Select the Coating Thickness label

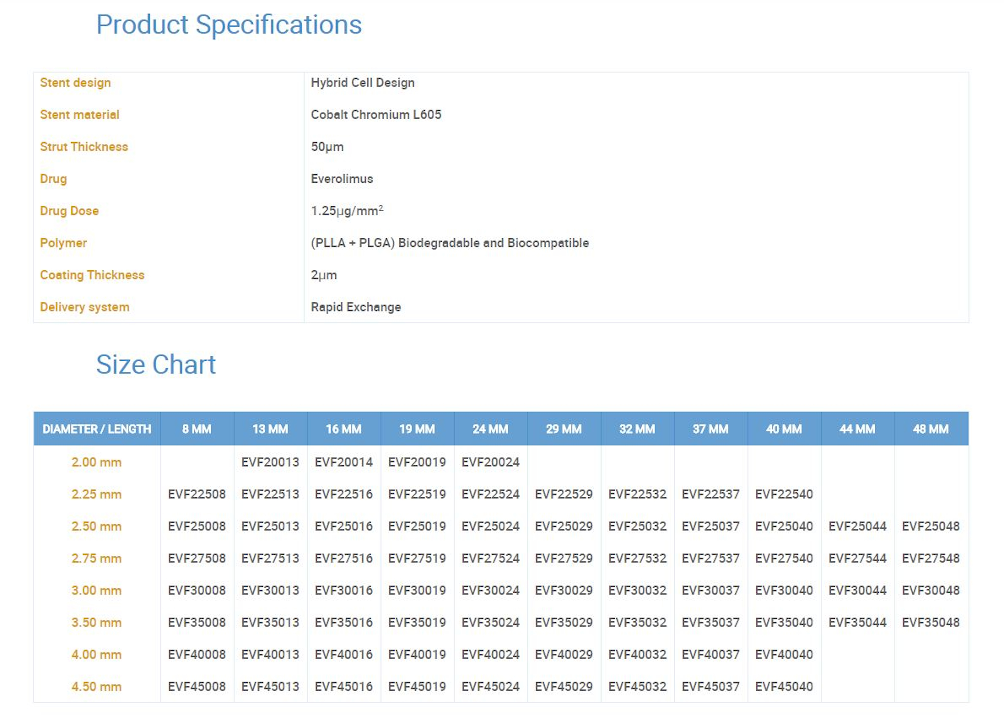tap(92, 275)
